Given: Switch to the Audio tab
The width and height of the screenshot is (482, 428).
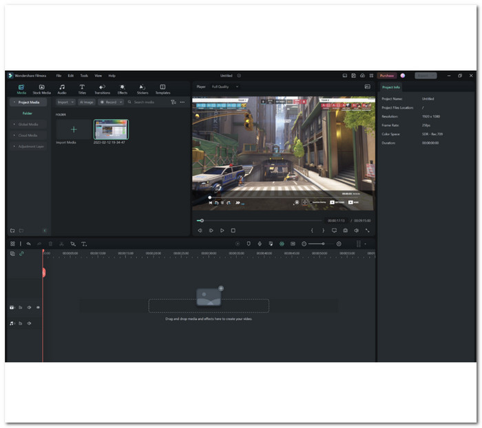Looking at the screenshot, I should click(x=62, y=89).
